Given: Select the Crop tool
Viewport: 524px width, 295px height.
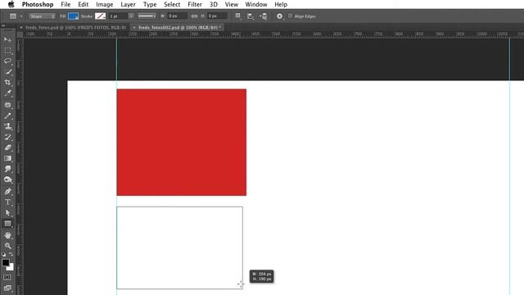Looking at the screenshot, I should 7,83.
